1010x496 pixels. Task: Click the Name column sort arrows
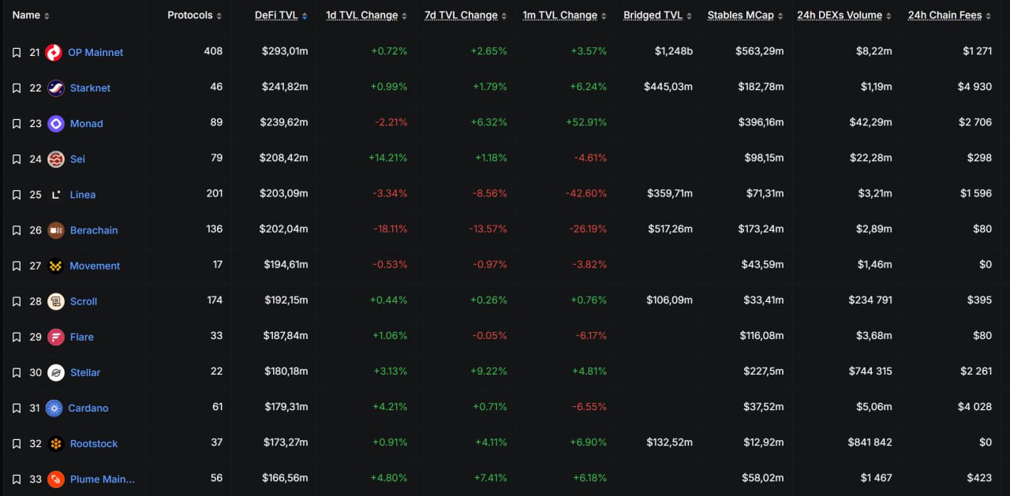click(47, 16)
